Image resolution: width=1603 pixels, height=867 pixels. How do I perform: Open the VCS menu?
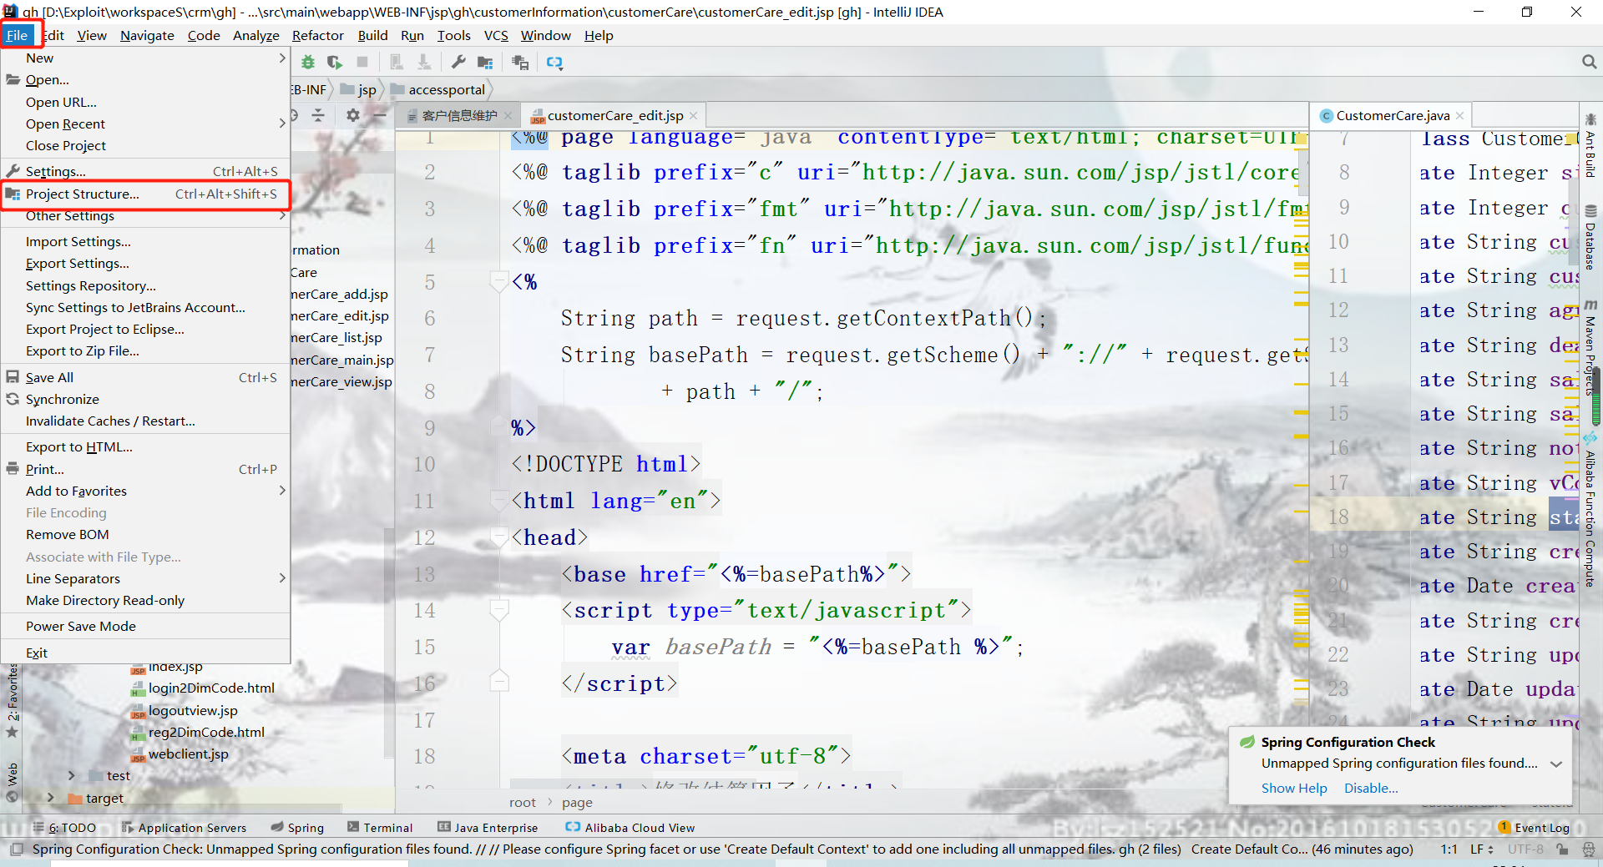coord(496,35)
